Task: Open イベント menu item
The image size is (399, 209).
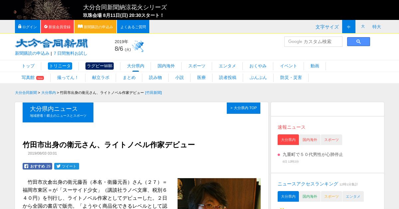Action: click(x=289, y=66)
